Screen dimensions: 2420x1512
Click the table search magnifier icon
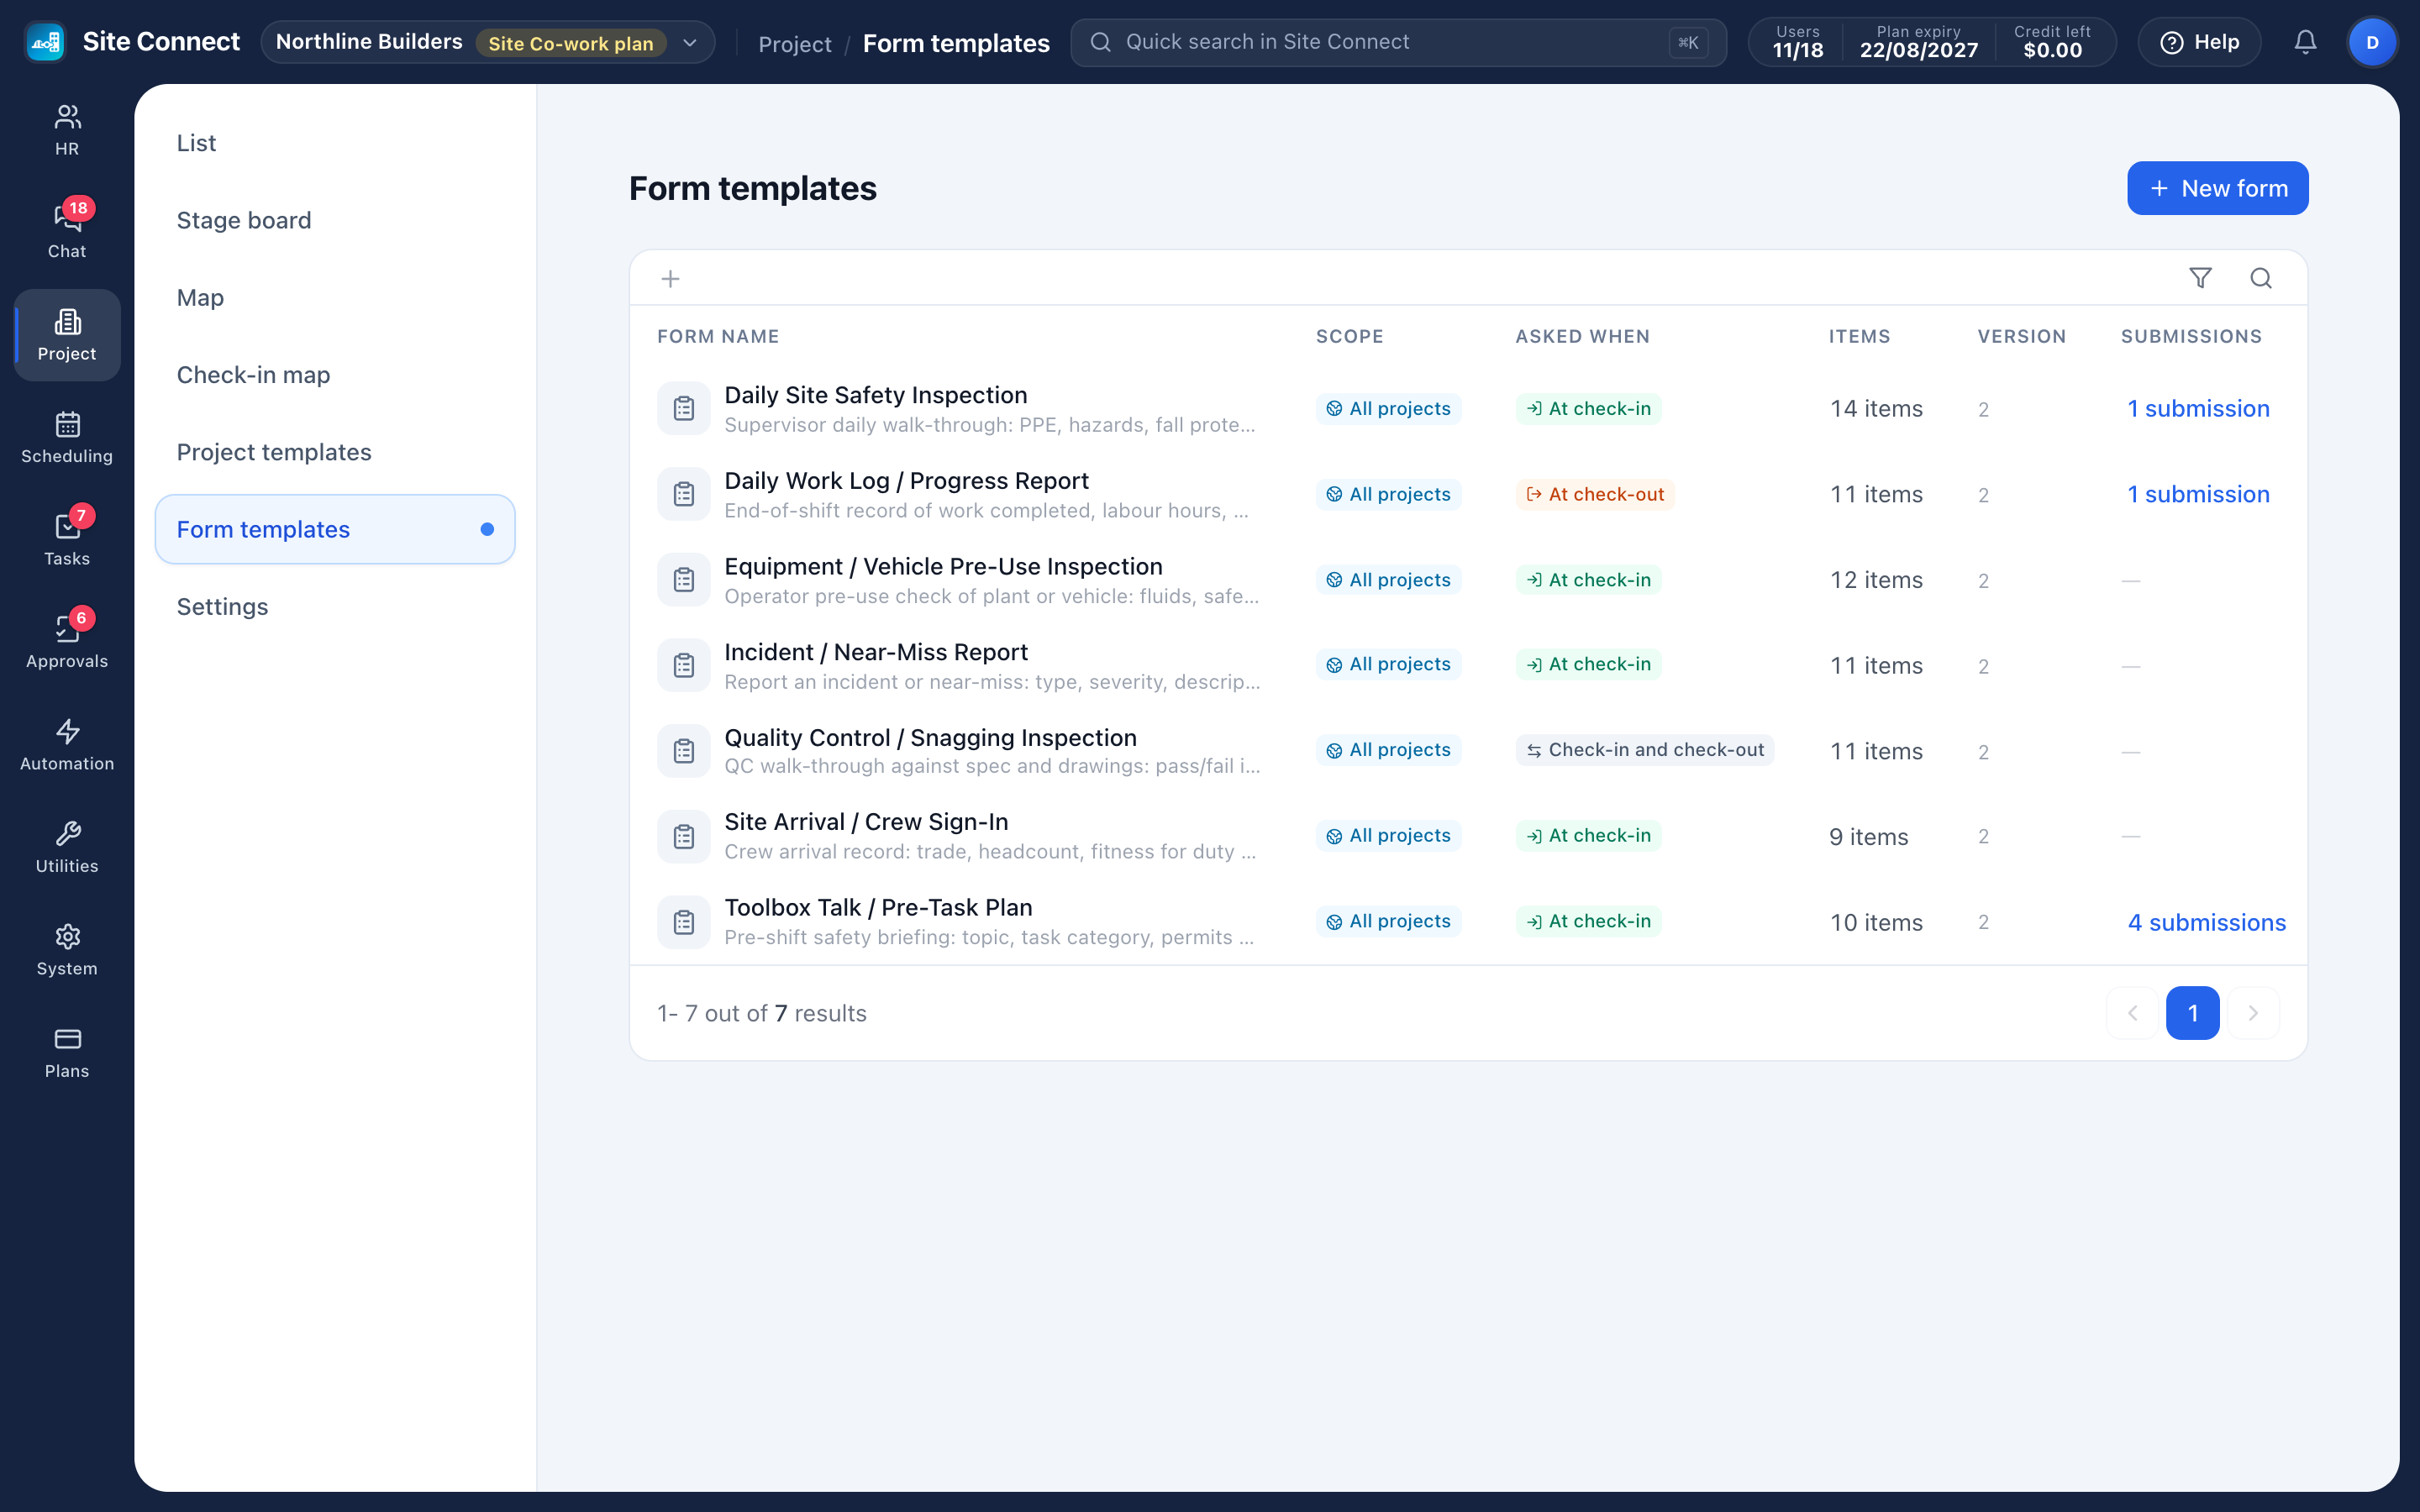tap(2261, 278)
